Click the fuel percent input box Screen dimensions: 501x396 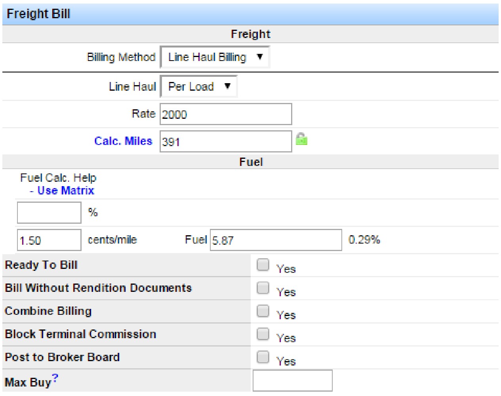49,213
